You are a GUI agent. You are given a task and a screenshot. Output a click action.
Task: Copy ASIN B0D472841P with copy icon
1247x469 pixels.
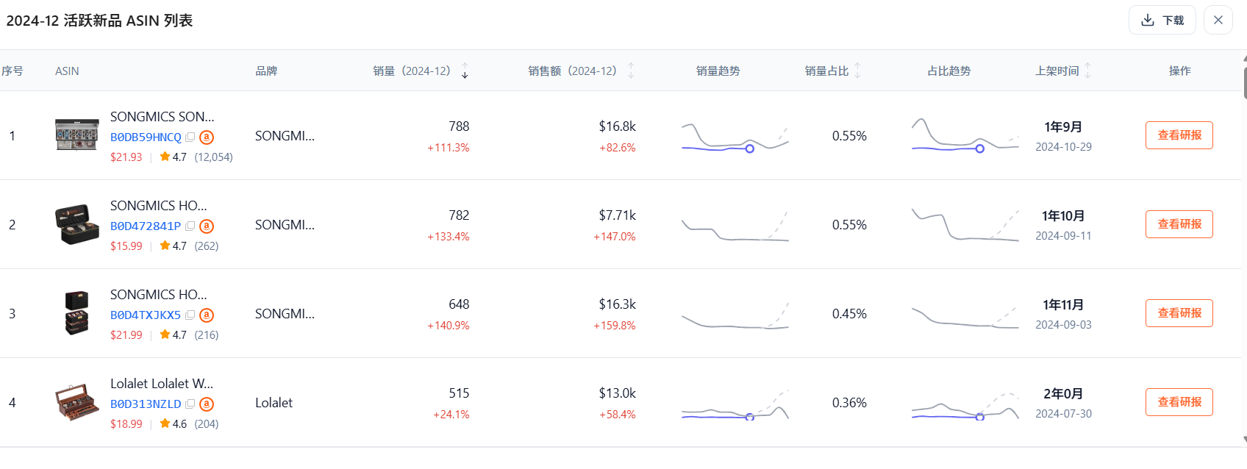[x=190, y=226]
